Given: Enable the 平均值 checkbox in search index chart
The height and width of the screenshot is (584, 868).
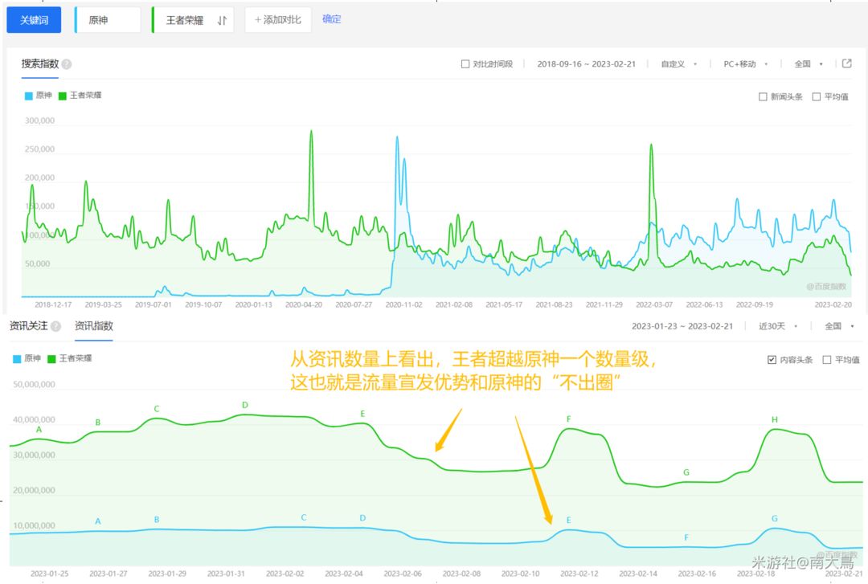Looking at the screenshot, I should tap(816, 97).
